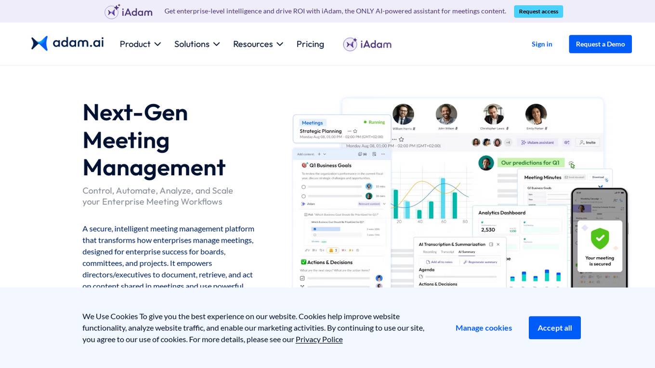Click the green shield check icon on the phone
Image resolution: width=655 pixels, height=368 pixels.
(x=600, y=238)
